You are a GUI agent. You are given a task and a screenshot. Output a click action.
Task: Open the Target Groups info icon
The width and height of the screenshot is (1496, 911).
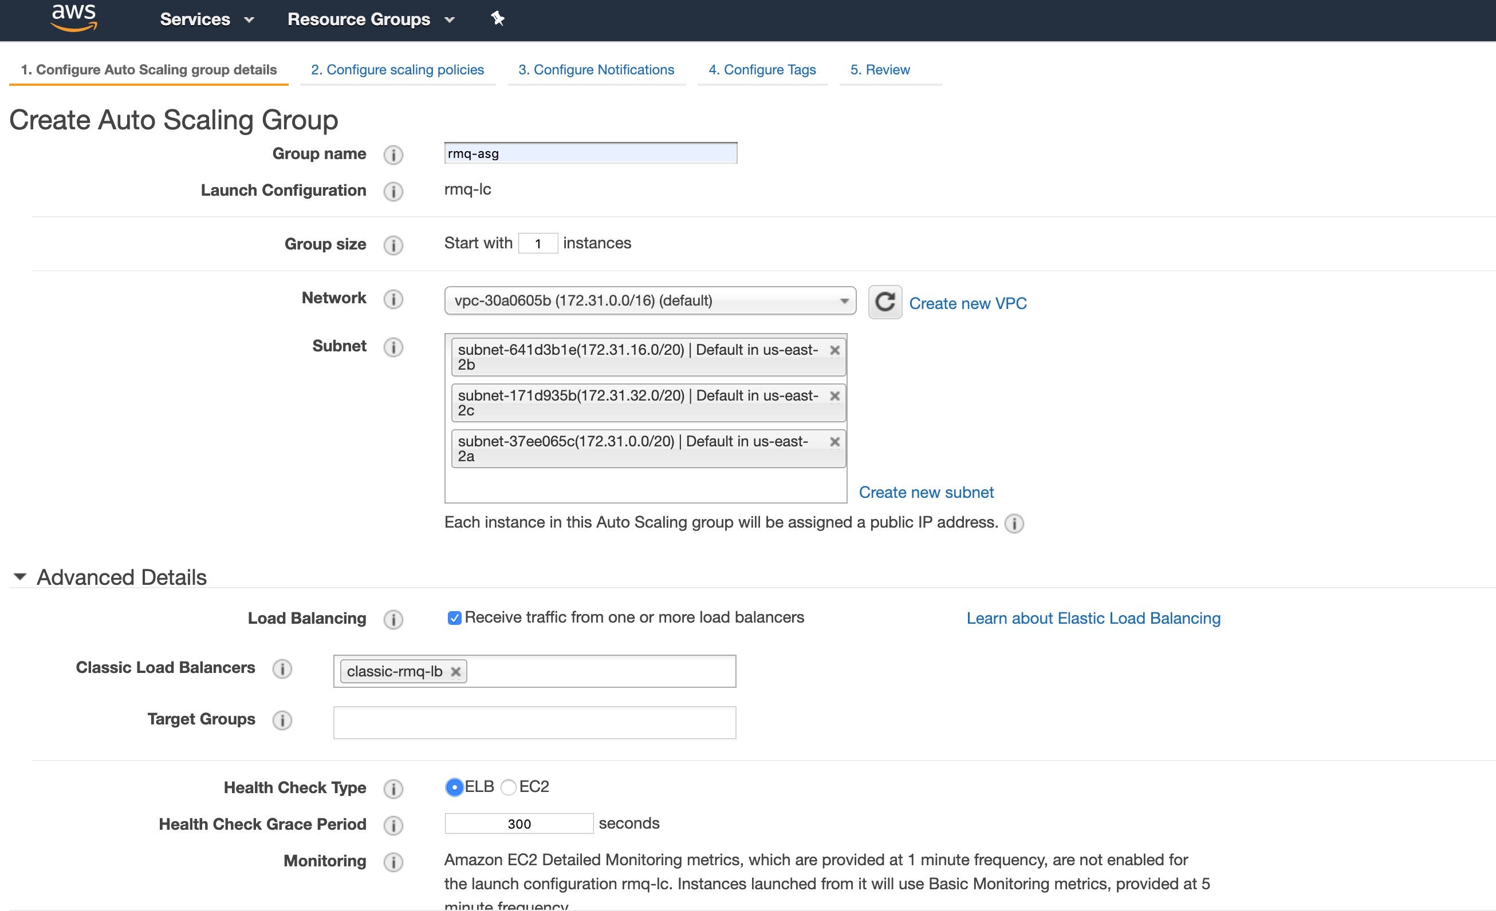[x=282, y=720]
